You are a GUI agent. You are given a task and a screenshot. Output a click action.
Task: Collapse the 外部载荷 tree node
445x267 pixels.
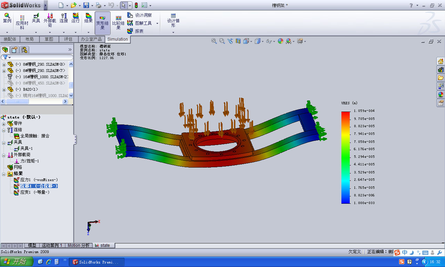click(x=4, y=155)
